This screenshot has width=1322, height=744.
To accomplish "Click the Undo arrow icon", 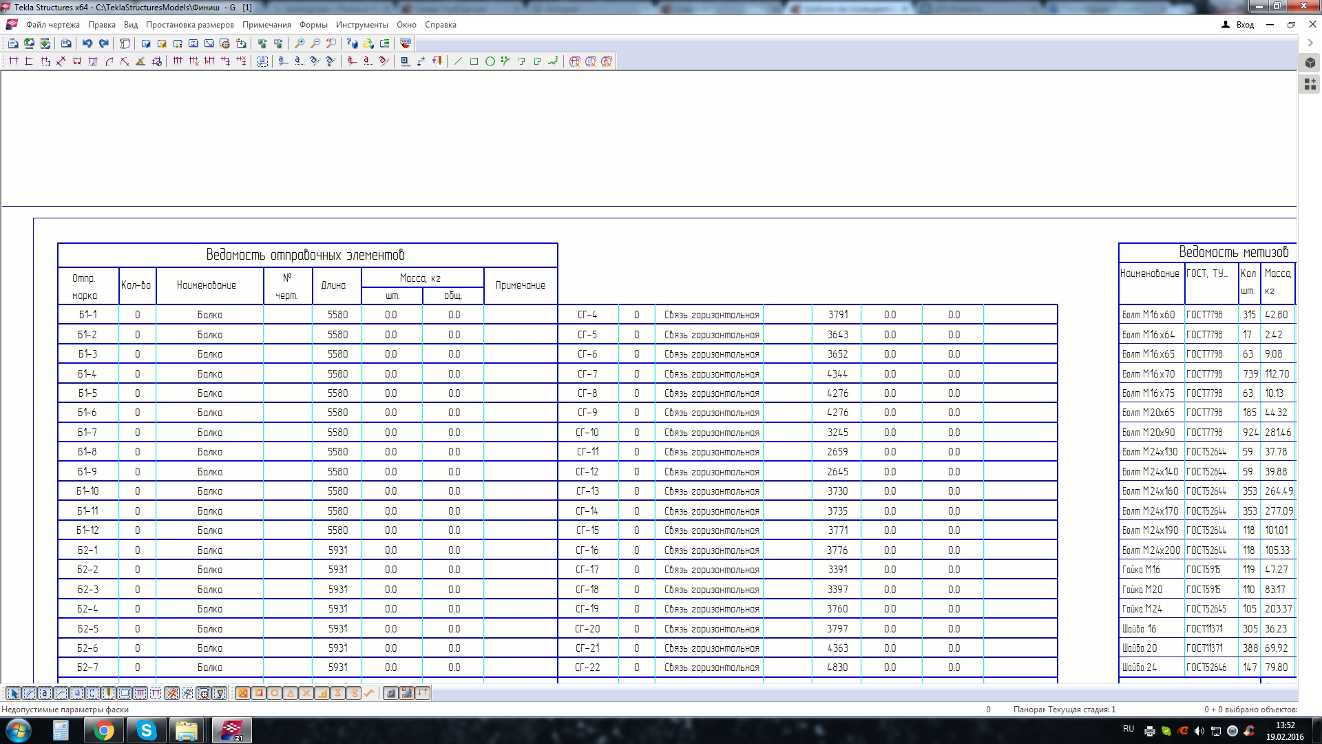I will pyautogui.click(x=87, y=43).
